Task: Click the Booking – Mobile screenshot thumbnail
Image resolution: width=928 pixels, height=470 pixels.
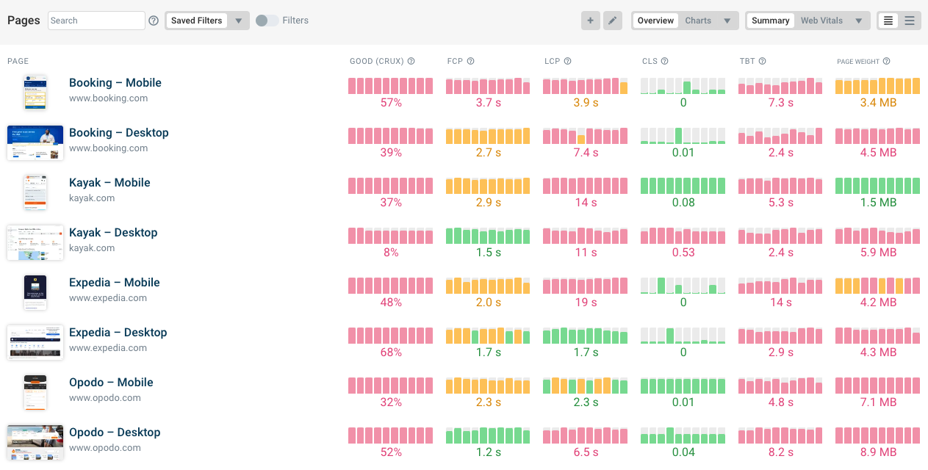Action: tap(35, 92)
